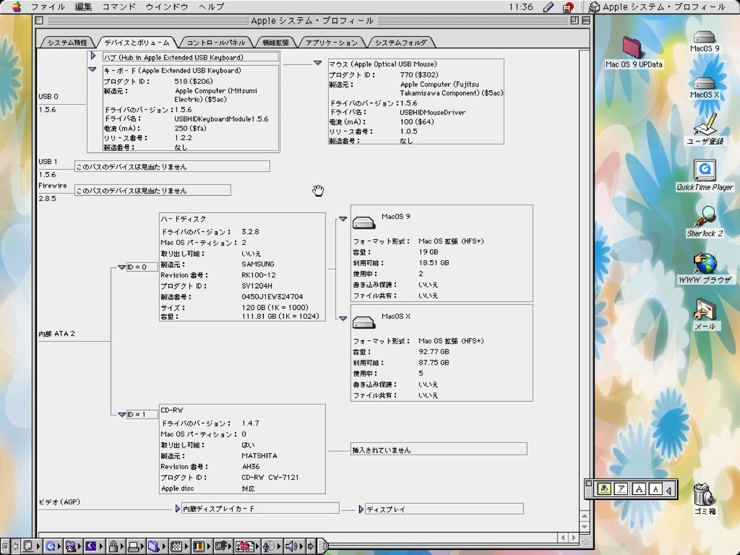Collapse the ID = 1 CD-RW entry

[121, 414]
